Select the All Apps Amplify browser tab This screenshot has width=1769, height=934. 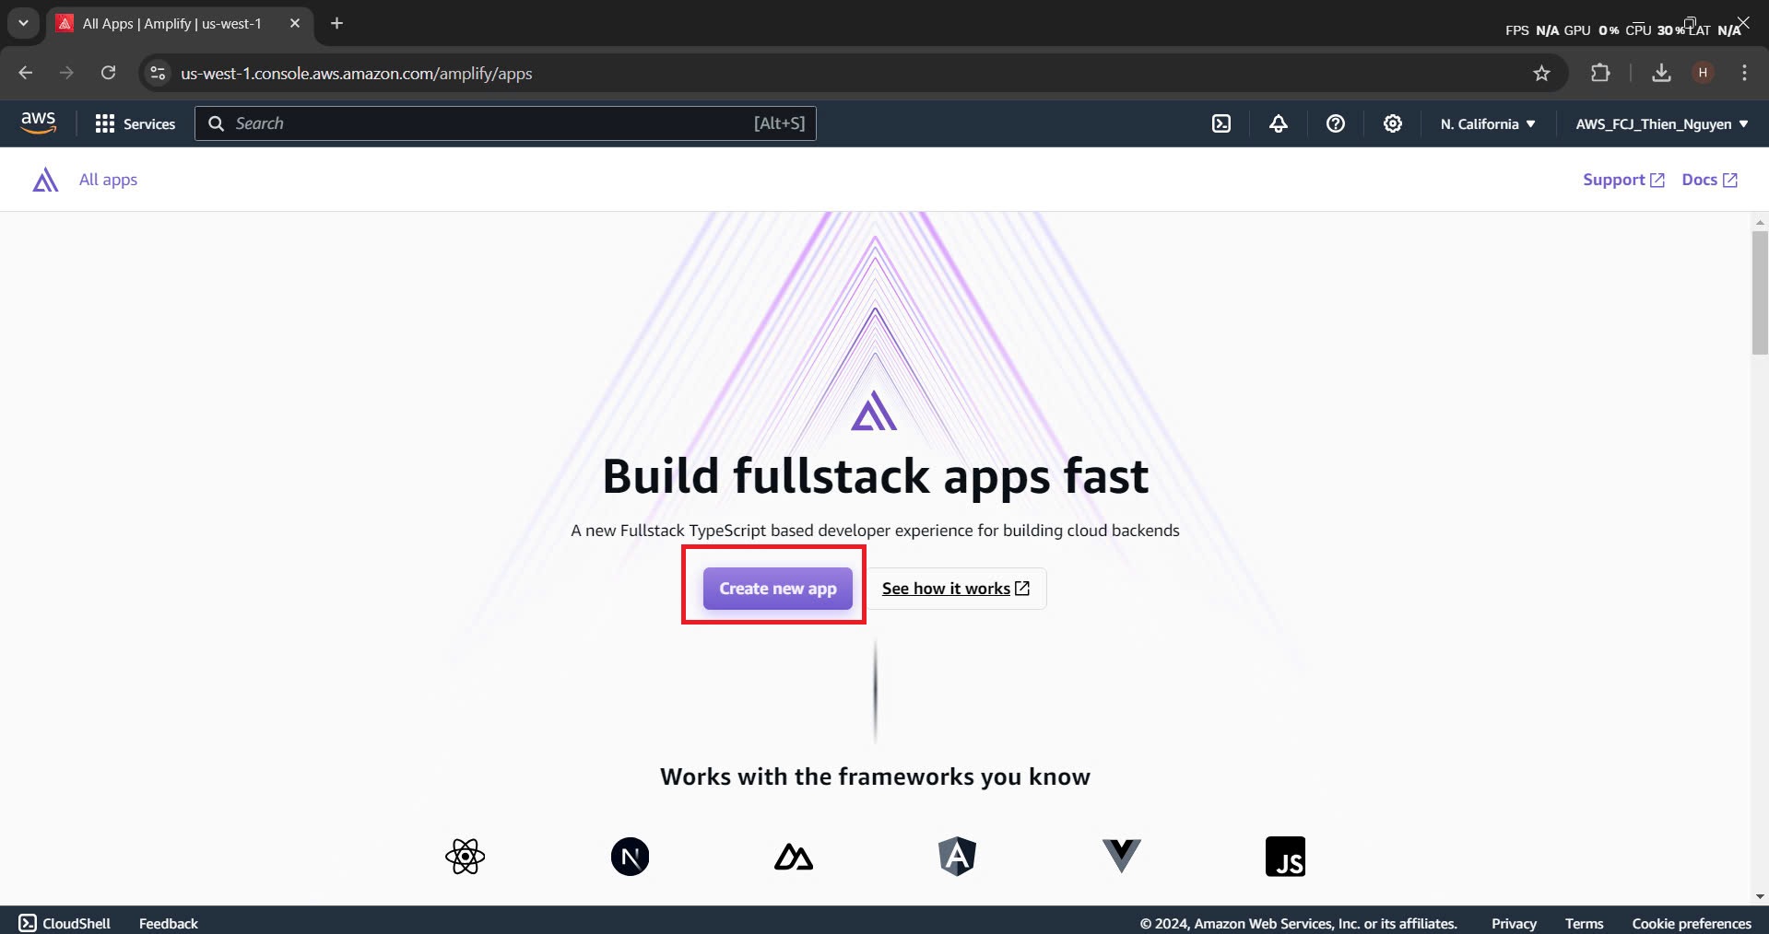(171, 23)
